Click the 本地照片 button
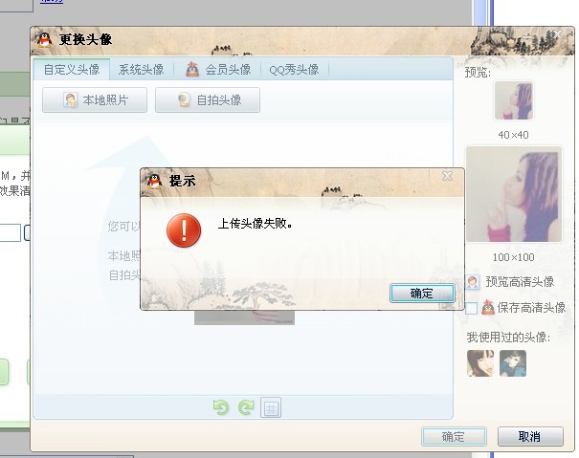Image resolution: width=579 pixels, height=458 pixels. 95,100
